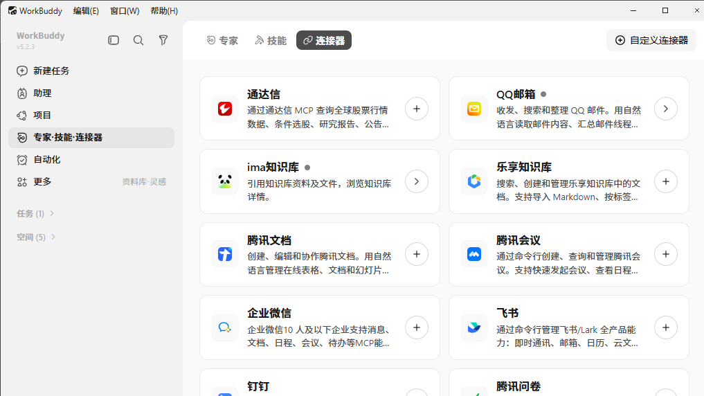Viewport: 704px width, 396px height.
Task: Select 专家·技能·连接器 sidebar item
Action: click(91, 137)
